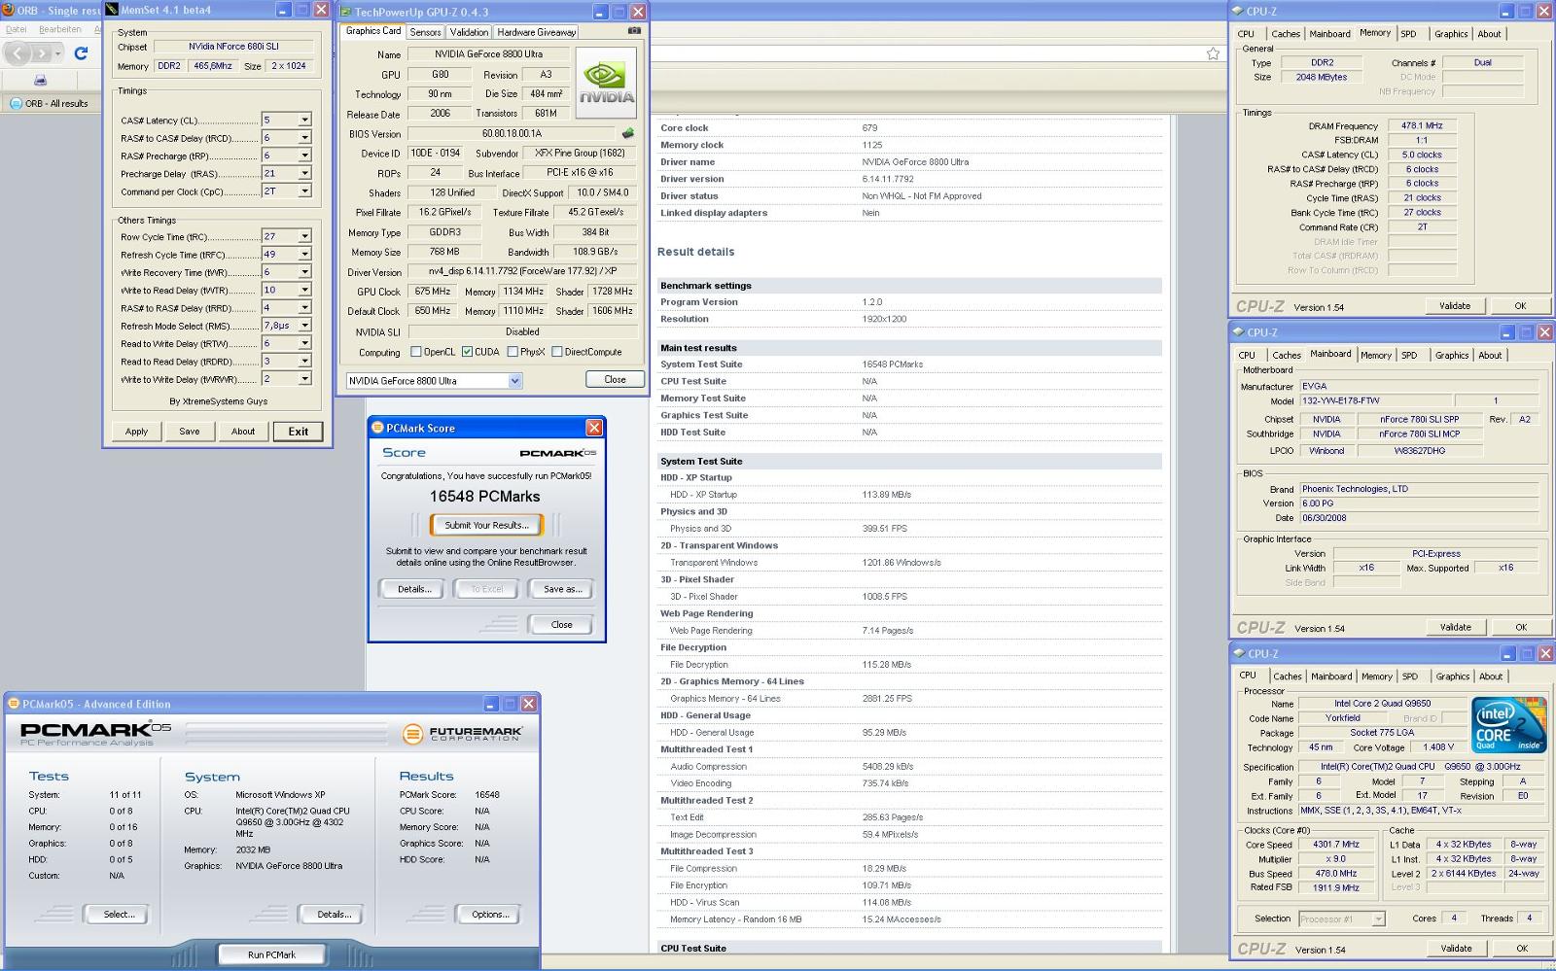Open the Write to Read Delay (tWTR) dropdown

coord(304,290)
